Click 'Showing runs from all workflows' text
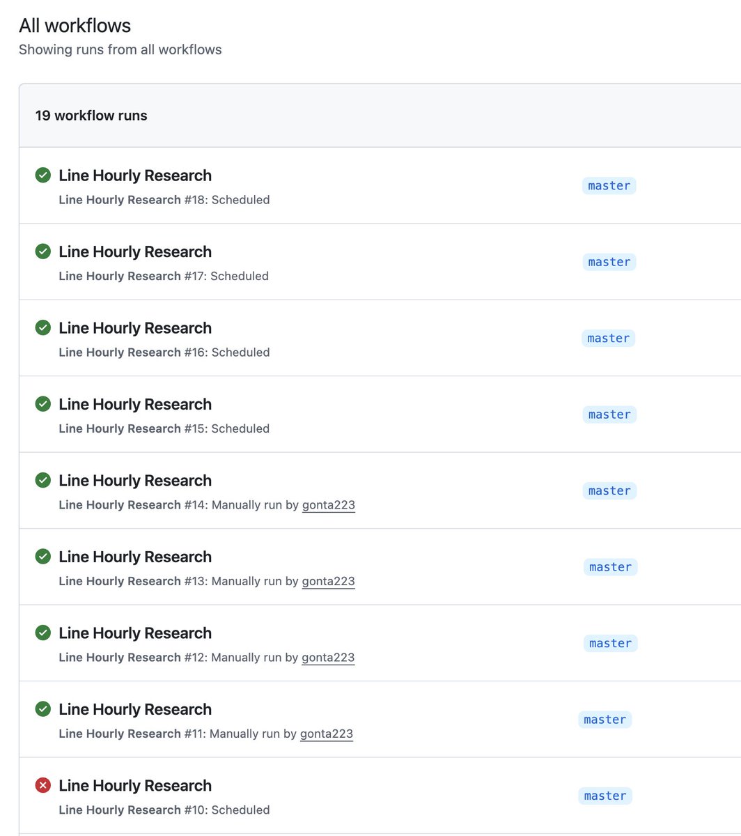The image size is (741, 836). 120,49
